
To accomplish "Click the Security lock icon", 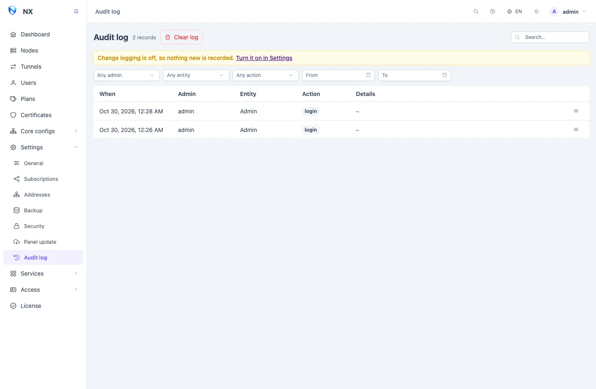I will point(17,226).
